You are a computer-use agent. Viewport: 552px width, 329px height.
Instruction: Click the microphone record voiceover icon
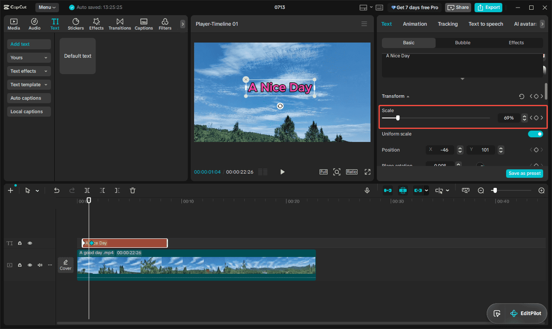coord(367,190)
